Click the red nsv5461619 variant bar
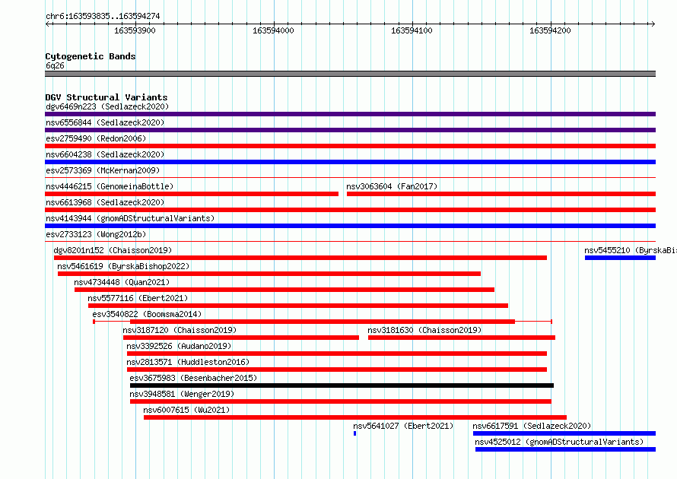The image size is (677, 479). click(x=269, y=274)
